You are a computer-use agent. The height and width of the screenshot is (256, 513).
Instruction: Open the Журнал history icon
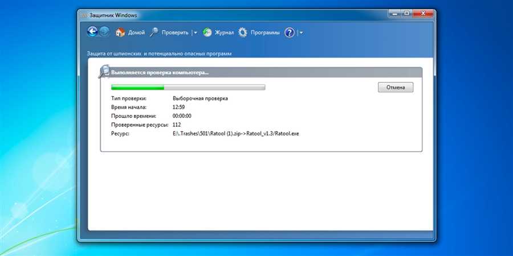[x=207, y=32]
